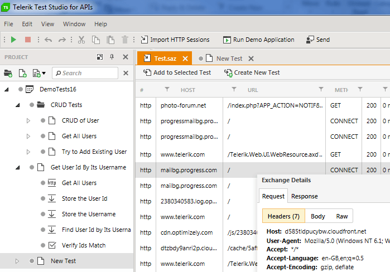Screen dimensions: 390x272
Task: Open the View menu
Action: (x=47, y=24)
